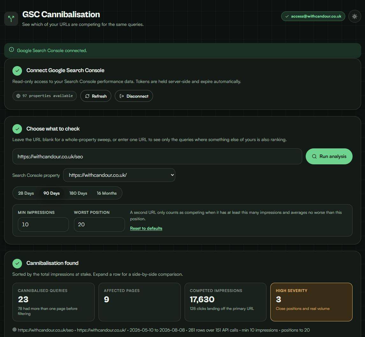Select the 16 Months range
This screenshot has width=365, height=337.
(x=106, y=193)
